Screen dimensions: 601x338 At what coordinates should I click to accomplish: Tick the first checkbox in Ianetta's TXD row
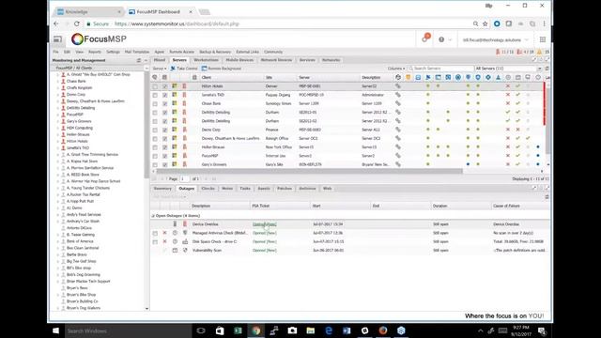pos(155,95)
